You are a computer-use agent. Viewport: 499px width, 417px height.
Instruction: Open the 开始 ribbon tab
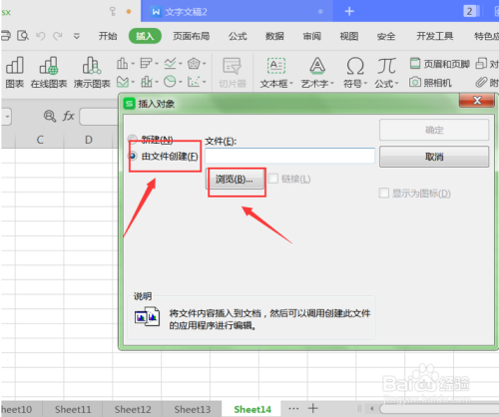108,36
